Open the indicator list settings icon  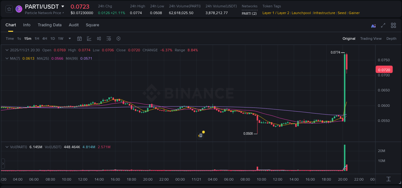[x=109, y=38]
